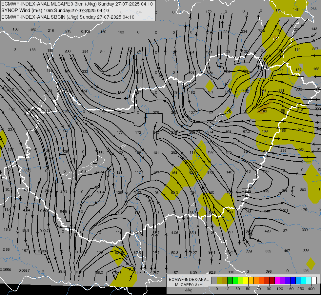Click the pure yellow legend swatch
The image size is (321, 295).
click(246, 281)
